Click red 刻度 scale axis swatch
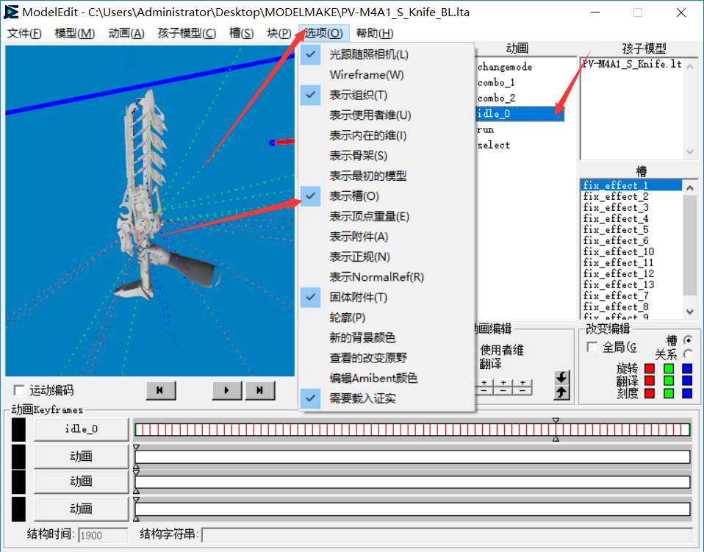Image resolution: width=704 pixels, height=552 pixels. point(649,393)
